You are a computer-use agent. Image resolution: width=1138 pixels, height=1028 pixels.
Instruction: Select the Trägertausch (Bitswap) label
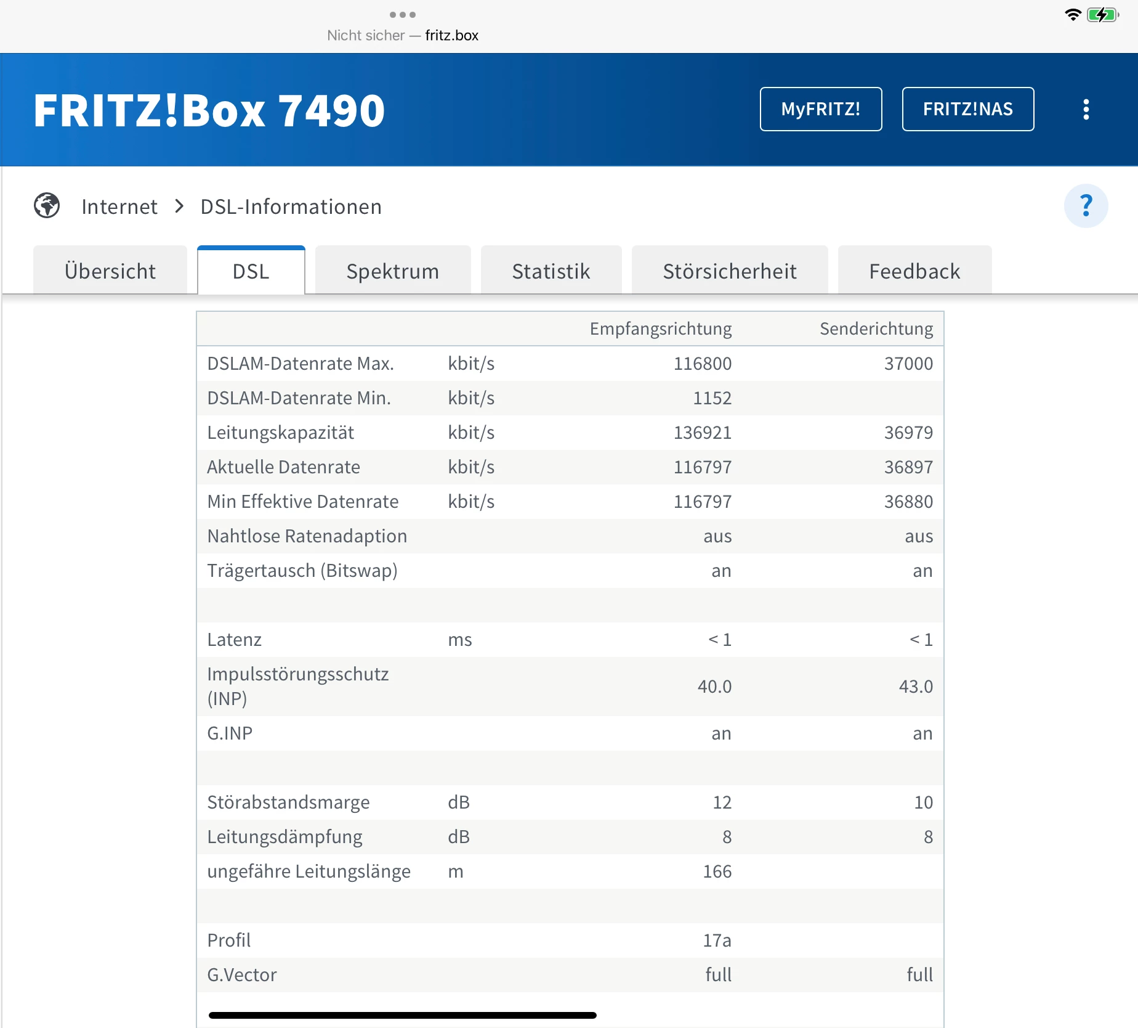302,570
